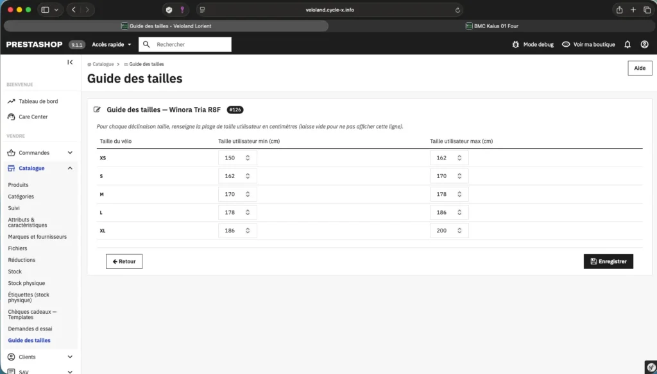Open a new tab with the plus icon
The width and height of the screenshot is (657, 374).
pos(633,10)
